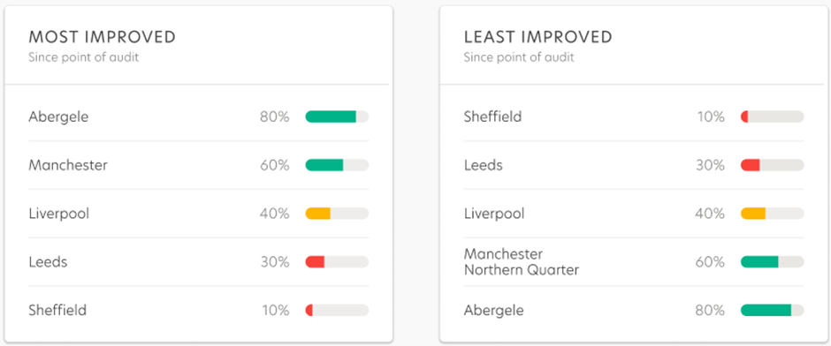Click Liverpool's yellow bar in Most Improved
This screenshot has height=346, width=831.
[337, 214]
